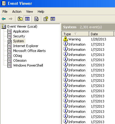Click the Export List toolbar icon
Viewport: 115px width, 124px height.
coord(36,19)
